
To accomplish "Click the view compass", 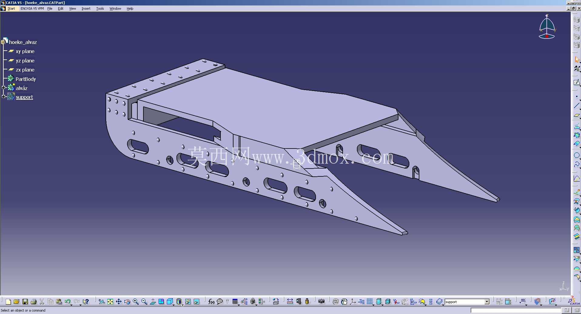I will pos(547,27).
